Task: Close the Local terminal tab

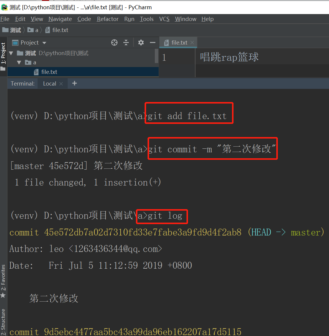Action: tap(61, 83)
